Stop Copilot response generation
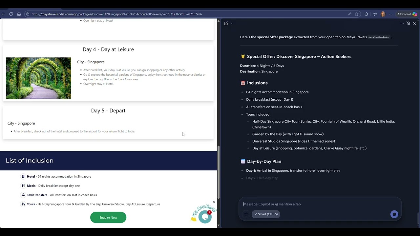This screenshot has width=420, height=236. coord(394,214)
